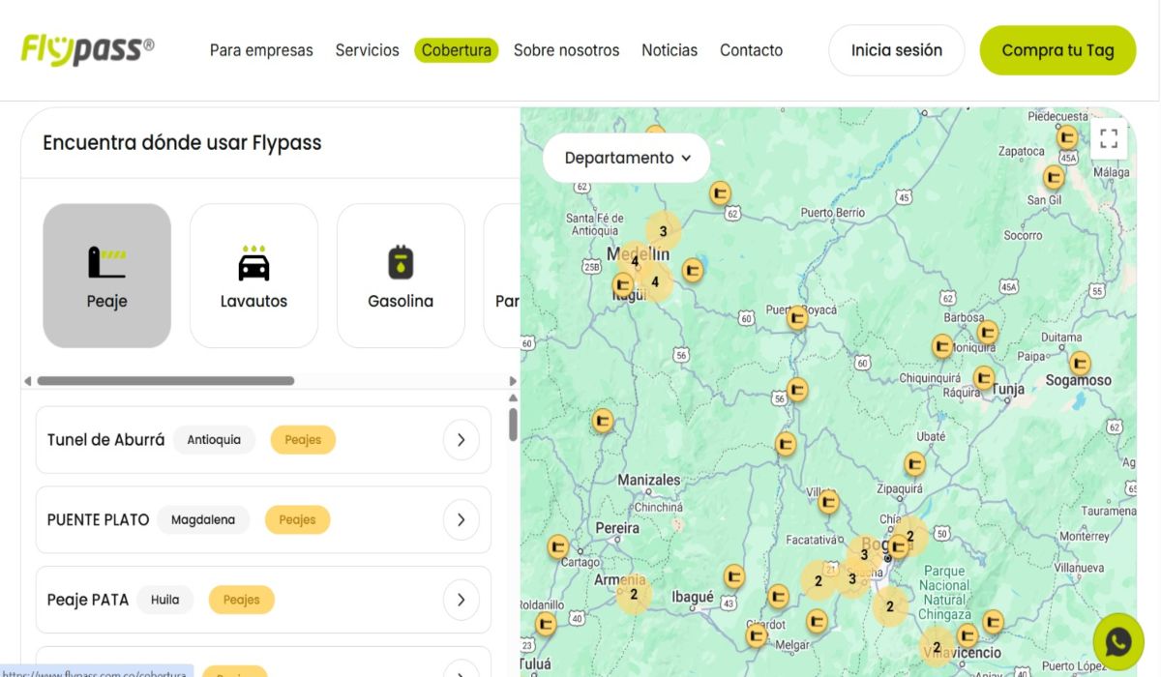Toggle the Peajes tag on Tunel de Aburrá
1161x677 pixels.
coord(303,439)
